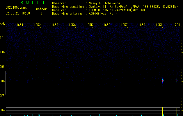The image size is (183, 116).
Task: Click the meteor count 6
Action: point(41,13)
